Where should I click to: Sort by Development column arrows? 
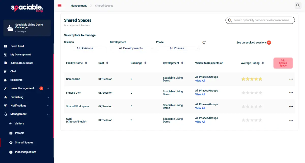pyautogui.click(x=182, y=63)
